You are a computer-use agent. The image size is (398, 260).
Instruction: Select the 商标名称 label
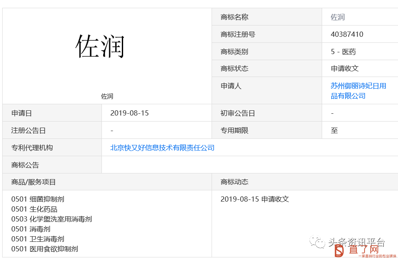(234, 17)
